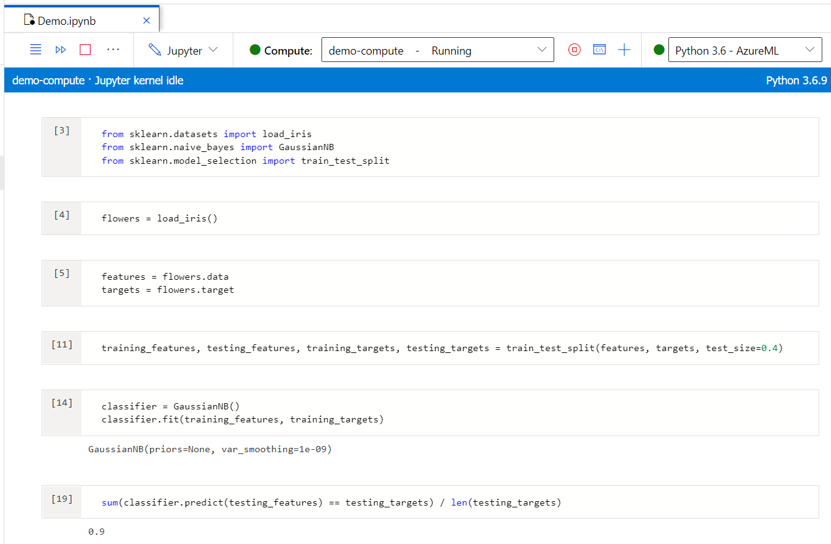Open the hamburger menu icon in toolbar

tap(36, 50)
